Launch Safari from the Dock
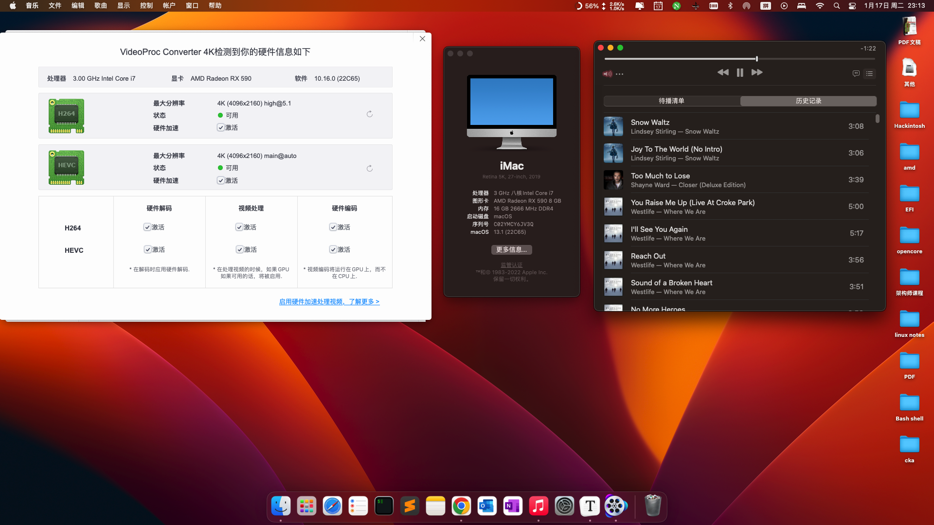934x525 pixels. [x=332, y=506]
